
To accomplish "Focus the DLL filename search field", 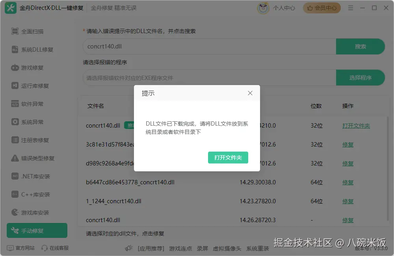I will click(x=209, y=46).
